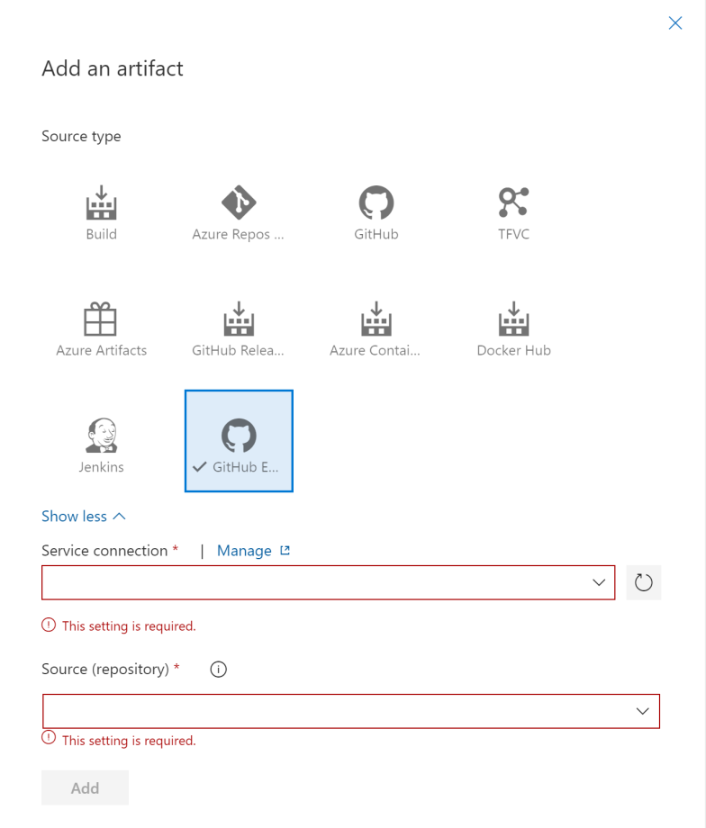Viewport: 706px width, 828px height.
Task: Refresh the service connection list
Action: (644, 582)
